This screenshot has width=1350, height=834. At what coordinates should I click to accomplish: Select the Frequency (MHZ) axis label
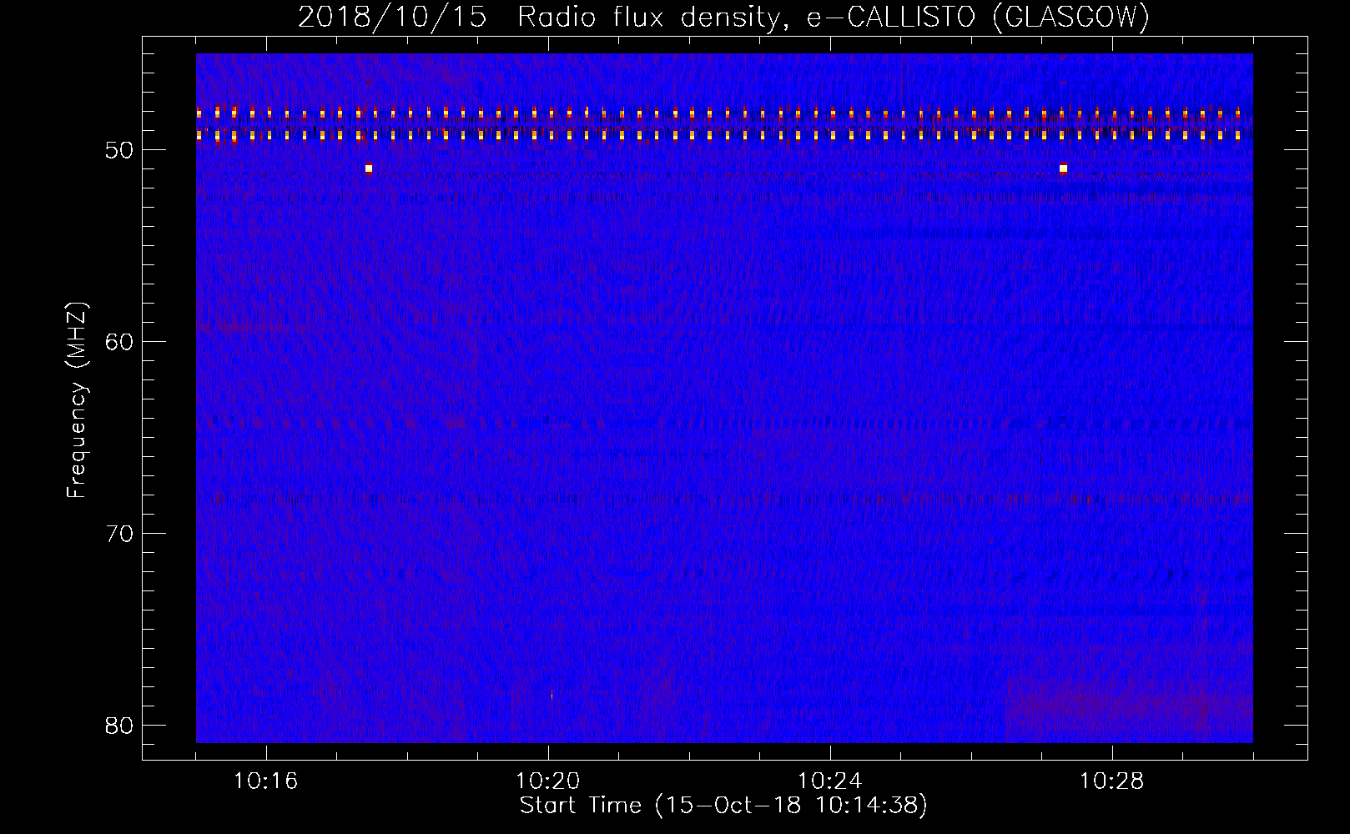point(77,400)
